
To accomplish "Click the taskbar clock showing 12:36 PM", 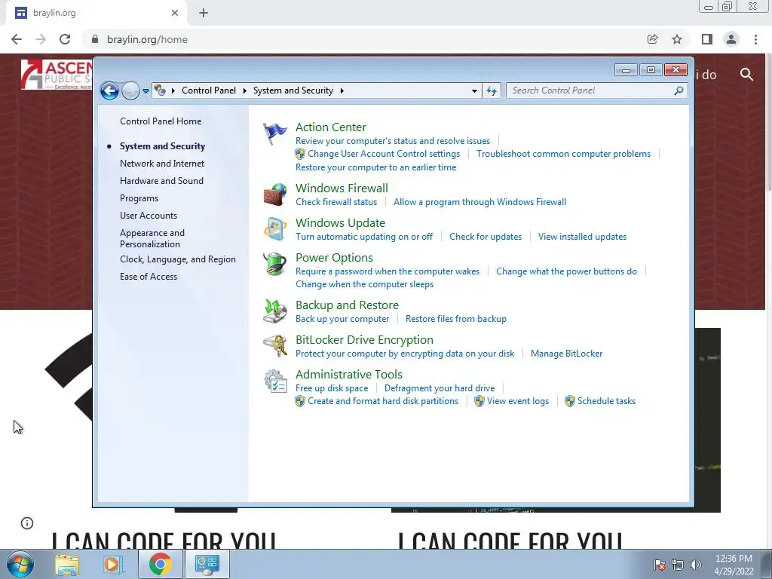I will [x=734, y=565].
